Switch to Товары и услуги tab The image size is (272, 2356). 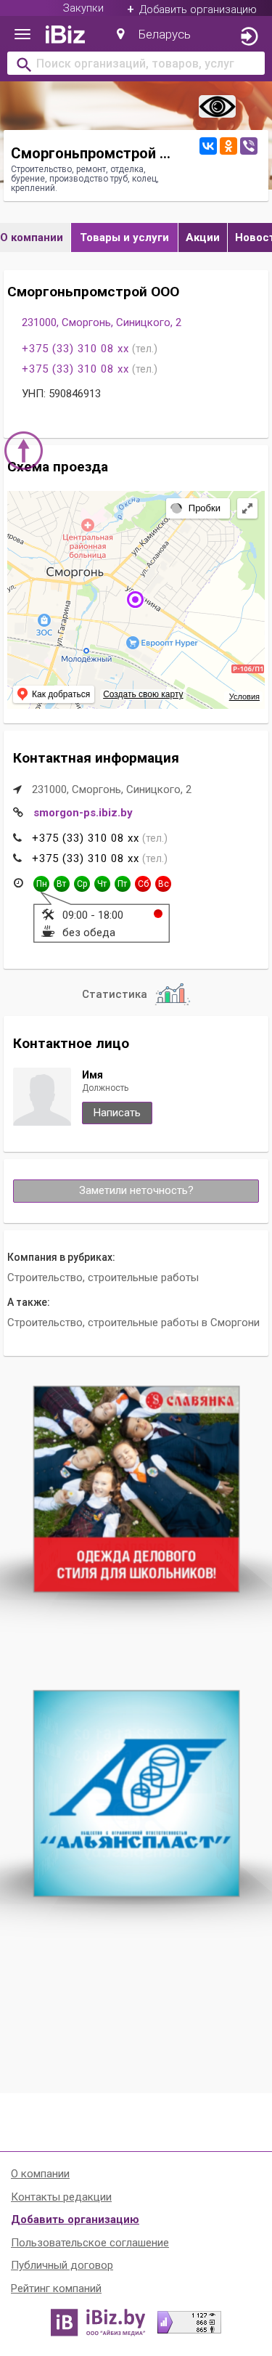pos(124,237)
